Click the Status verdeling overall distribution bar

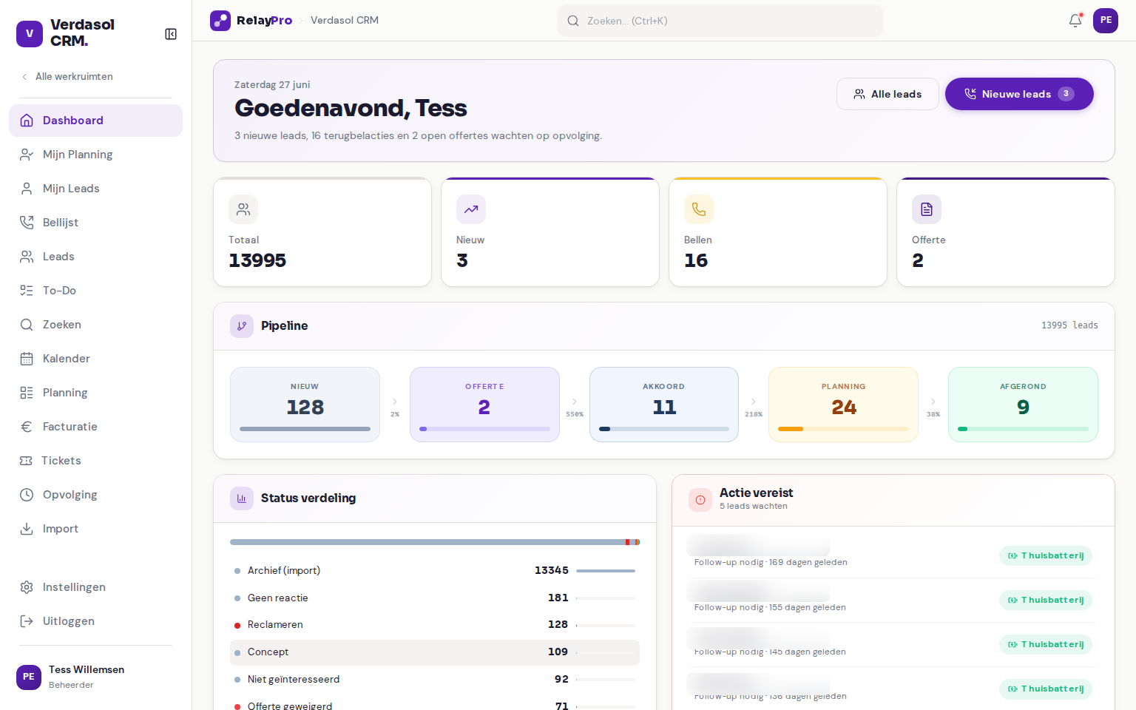(435, 542)
